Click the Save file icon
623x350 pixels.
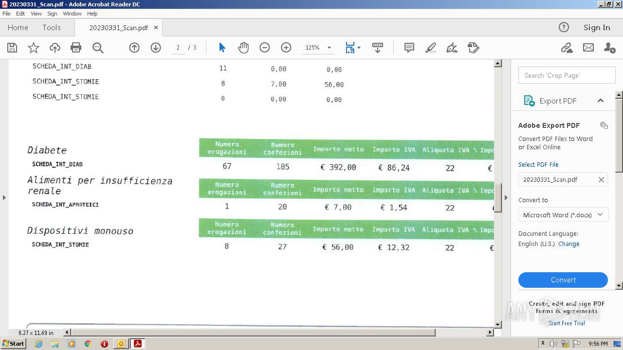[x=12, y=48]
